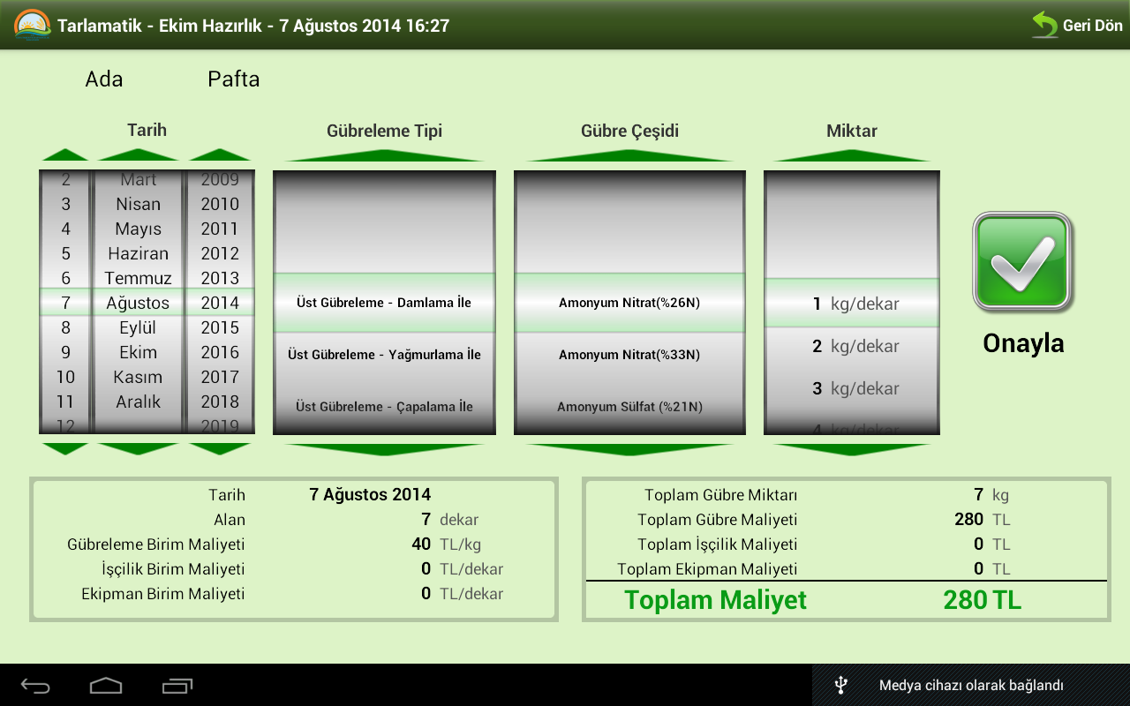Choose Amonyum Nitrat(%26N) fertilizer
This screenshot has height=706, width=1130.
[629, 303]
